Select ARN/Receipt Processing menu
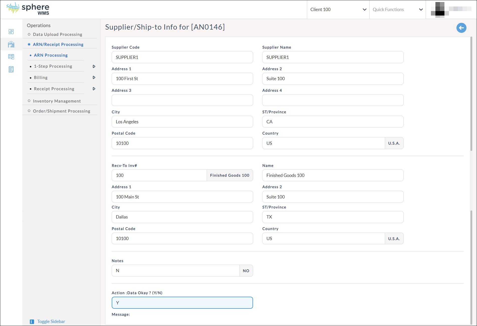 pyautogui.click(x=58, y=44)
